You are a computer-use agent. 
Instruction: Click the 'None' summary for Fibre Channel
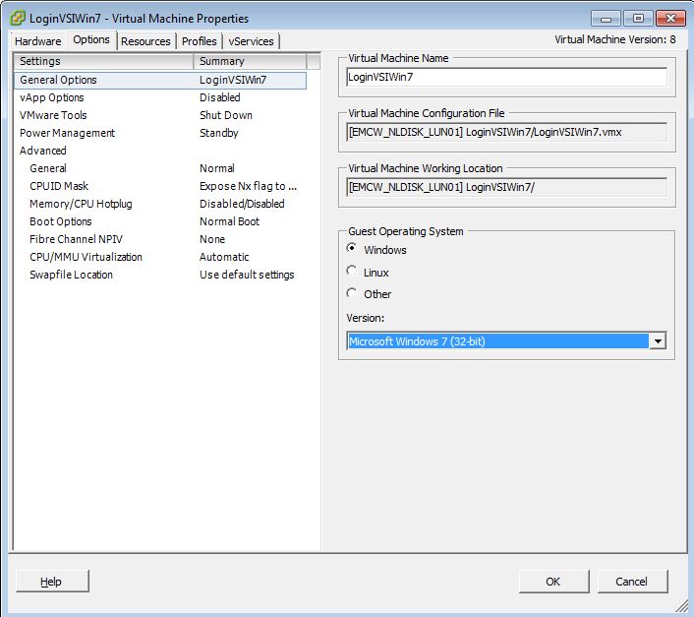click(x=212, y=239)
